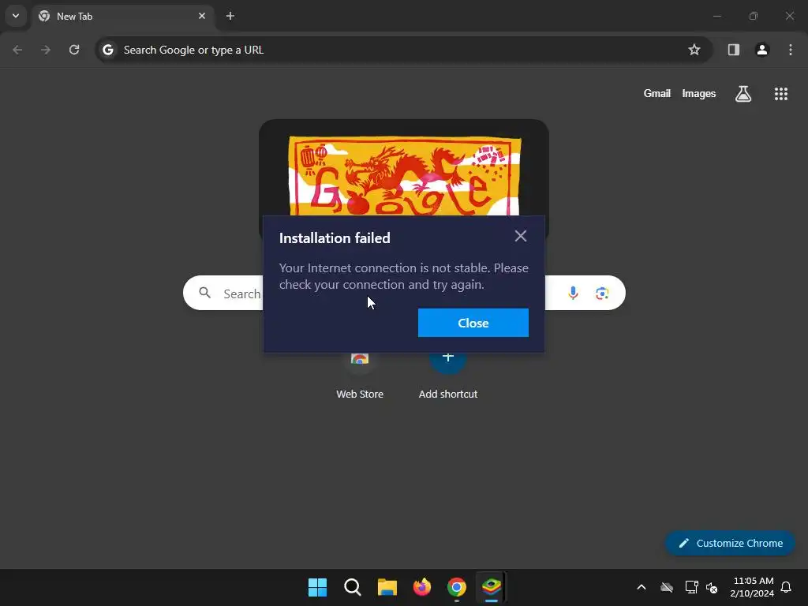
Task: Open BlueStacks from taskbar
Action: tap(492, 587)
